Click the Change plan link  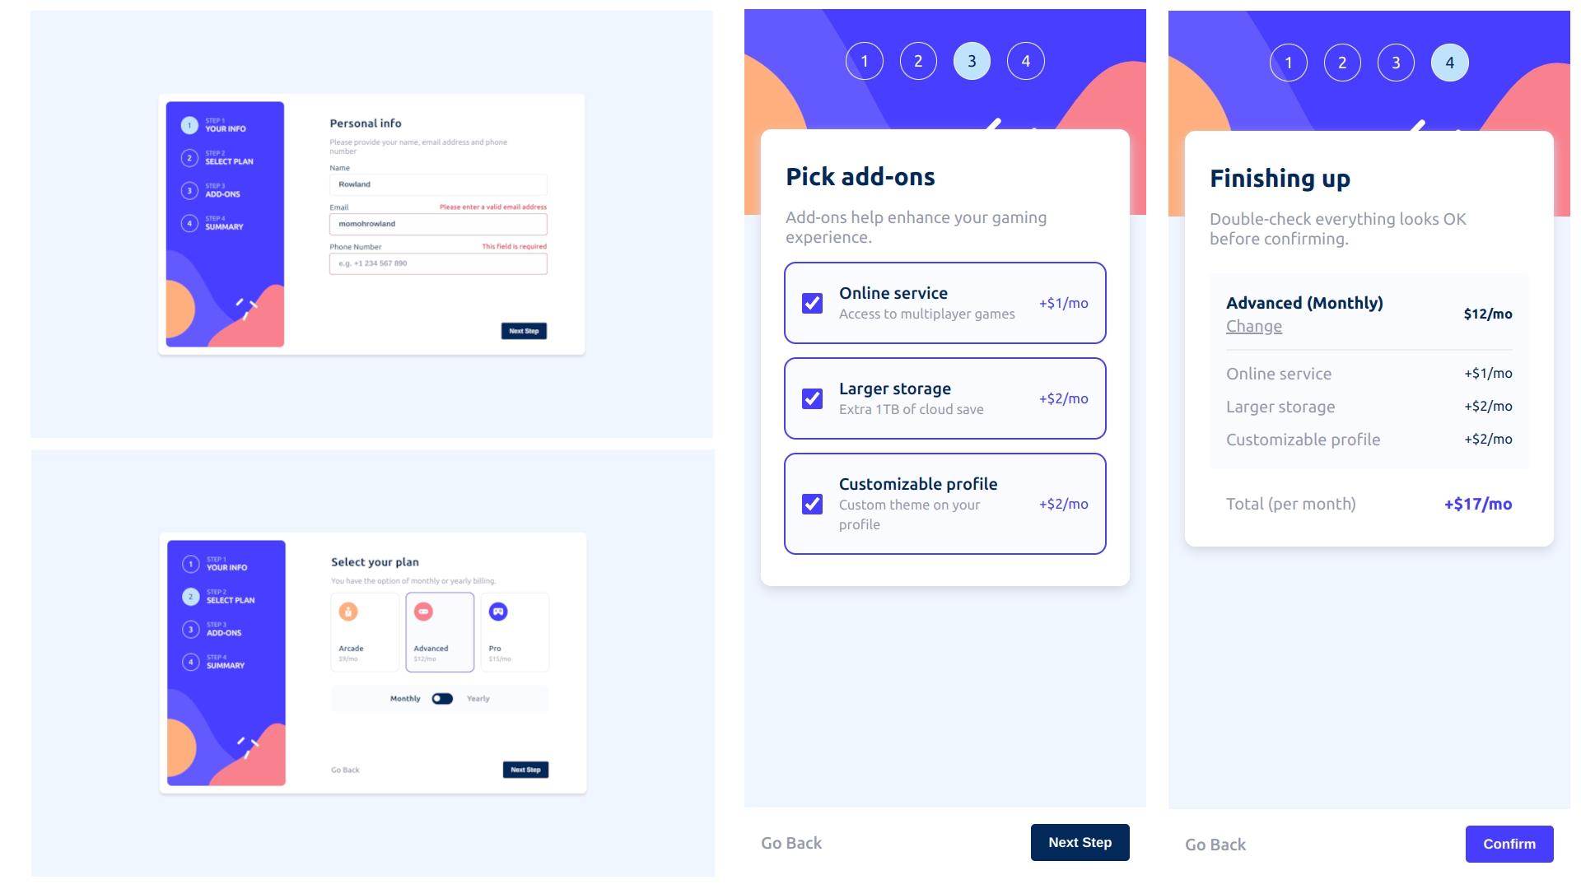[x=1254, y=326]
